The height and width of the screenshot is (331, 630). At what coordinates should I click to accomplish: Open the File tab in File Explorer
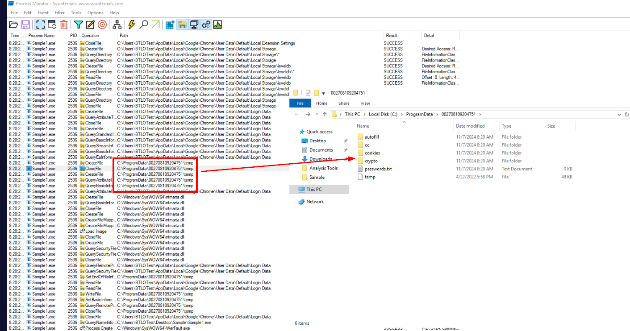point(300,103)
